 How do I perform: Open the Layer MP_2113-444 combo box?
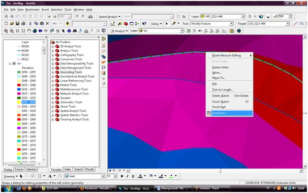tap(223, 16)
